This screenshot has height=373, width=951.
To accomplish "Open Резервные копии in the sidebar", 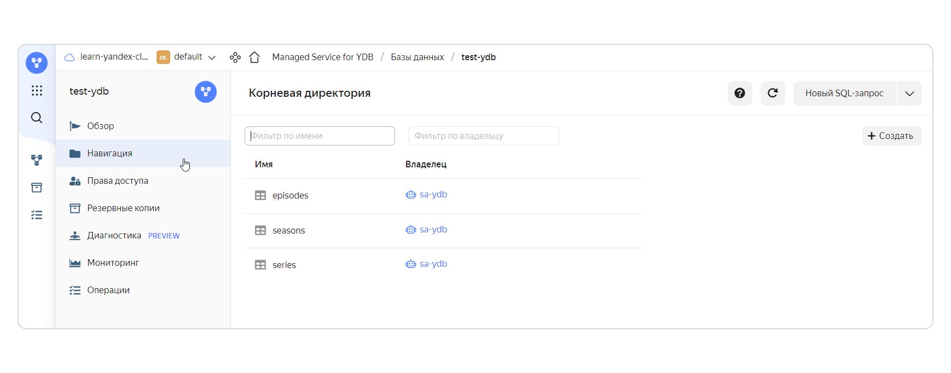I will coord(143,208).
